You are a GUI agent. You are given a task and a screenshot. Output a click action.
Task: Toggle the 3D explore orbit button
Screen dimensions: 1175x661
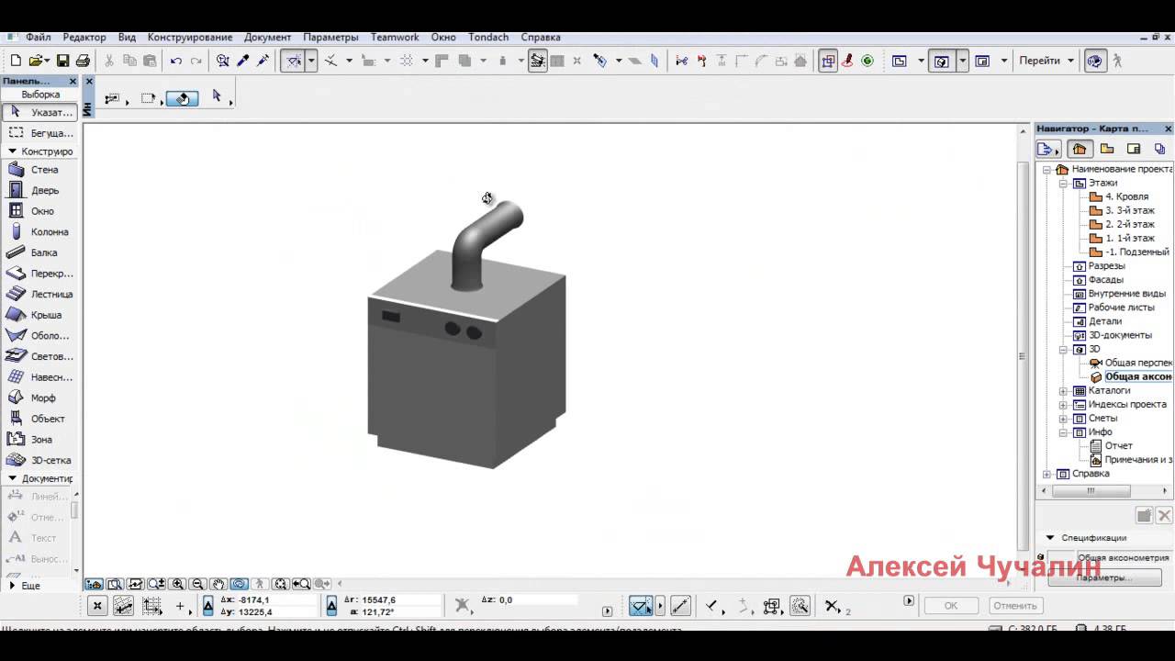coord(1094,61)
